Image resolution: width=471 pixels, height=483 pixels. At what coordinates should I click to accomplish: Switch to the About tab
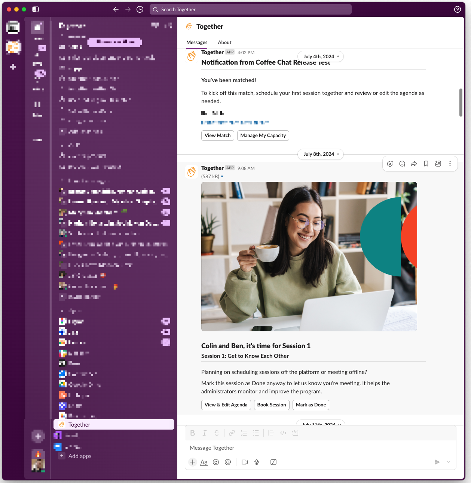[x=224, y=42]
